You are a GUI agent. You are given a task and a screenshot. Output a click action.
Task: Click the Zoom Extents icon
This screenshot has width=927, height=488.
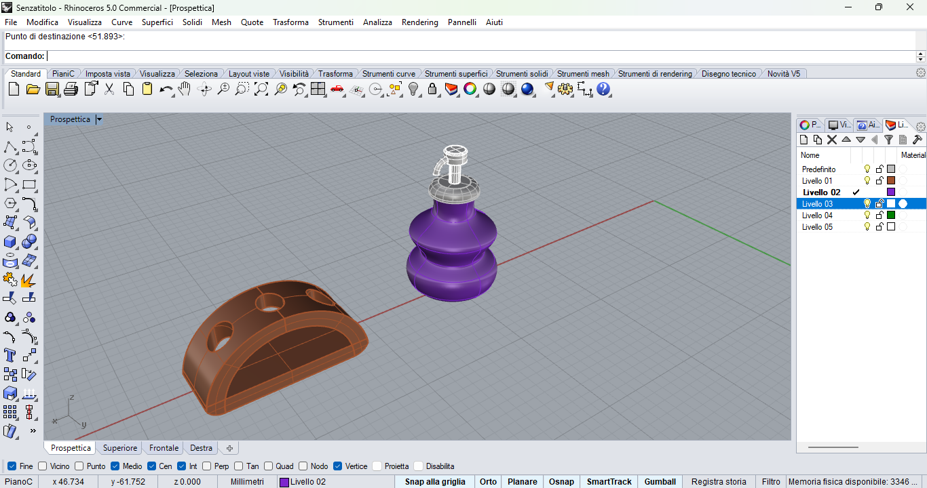point(261,89)
